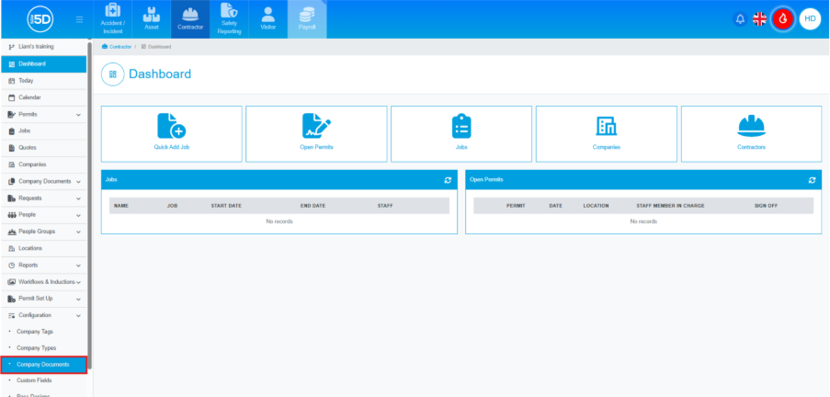Switch to the Accident / Incident module tab
The height and width of the screenshot is (397, 830).
pos(112,20)
